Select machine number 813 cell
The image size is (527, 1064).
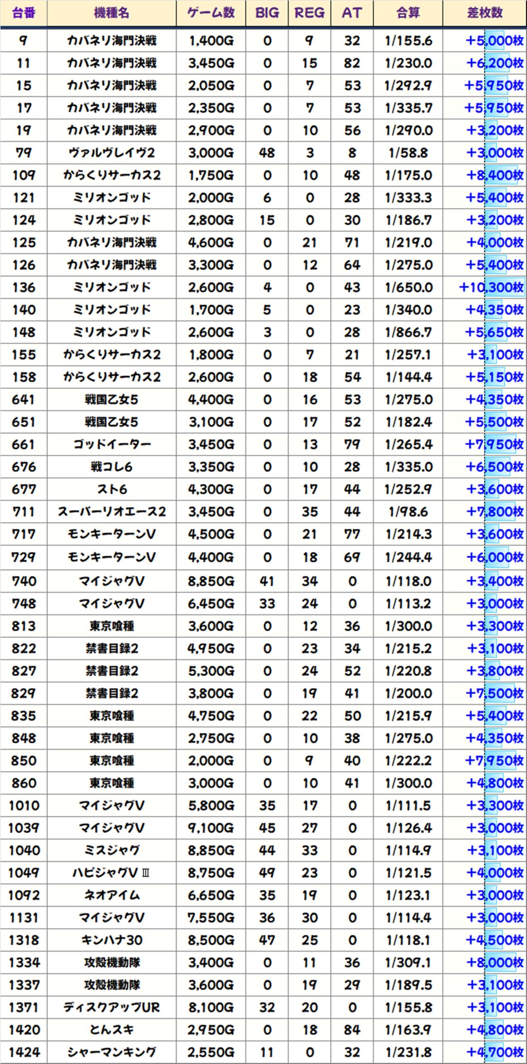24,626
